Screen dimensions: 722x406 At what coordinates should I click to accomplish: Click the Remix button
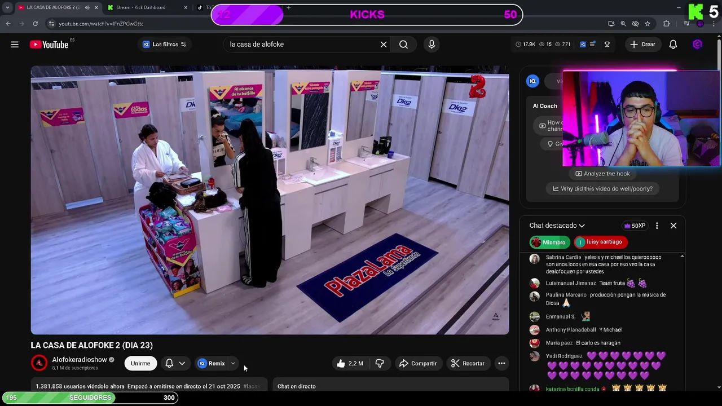click(212, 364)
